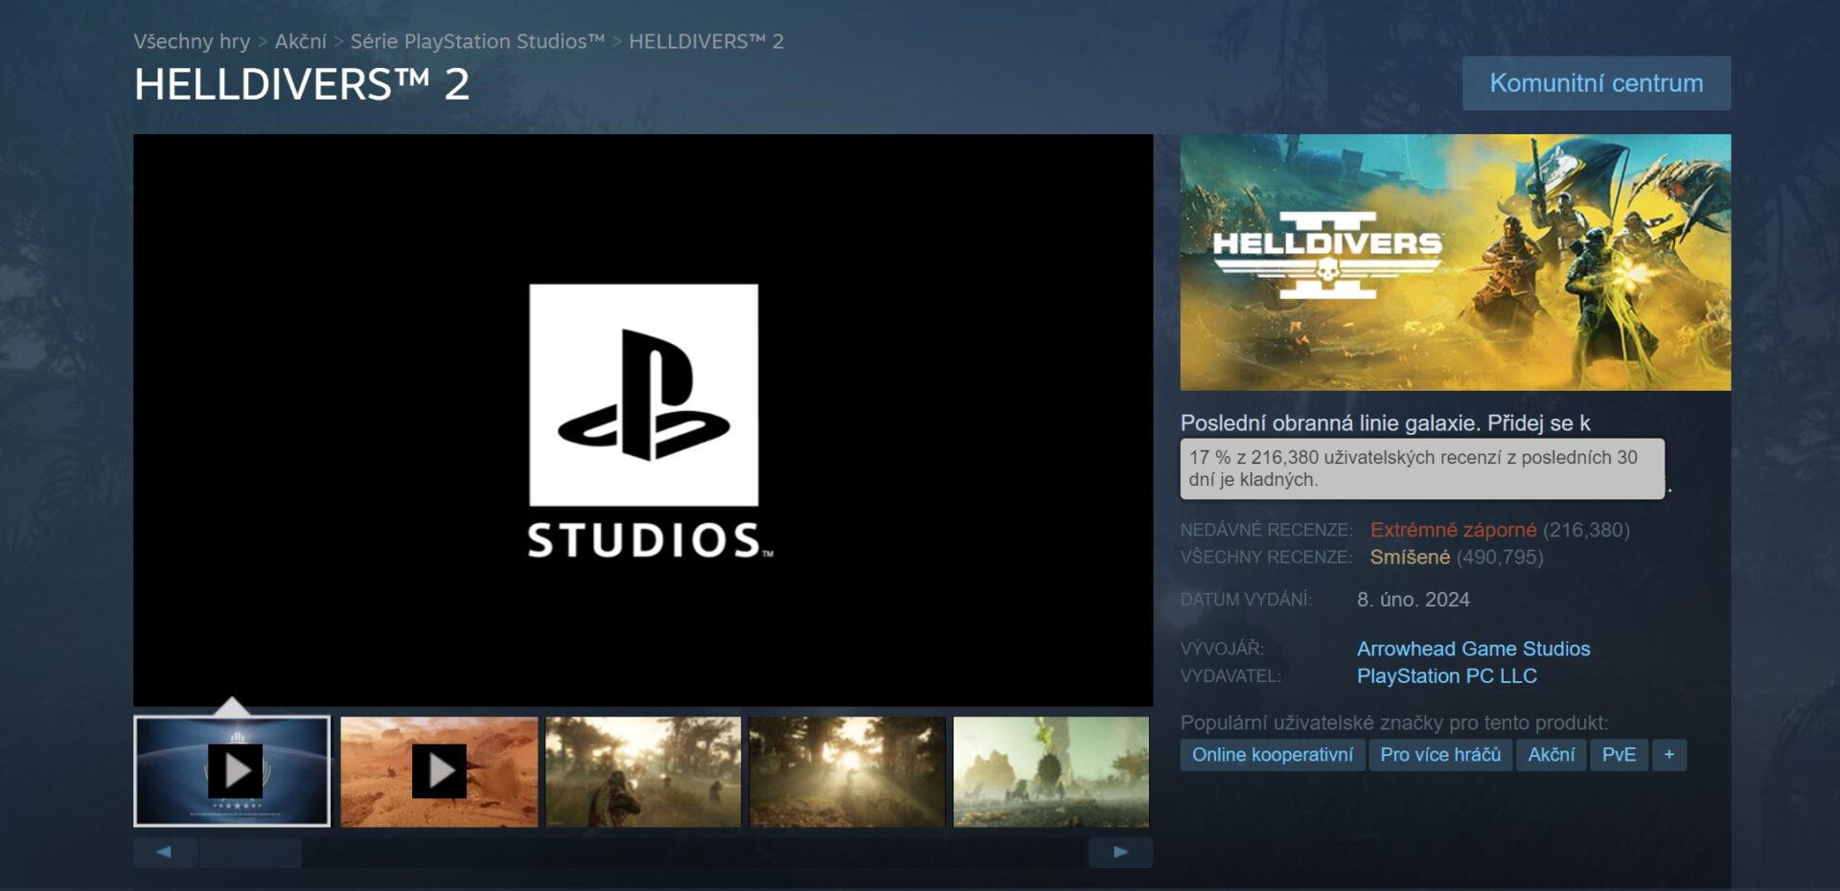1840x891 pixels.
Task: Play the first trailer thumbnail
Action: click(x=232, y=771)
